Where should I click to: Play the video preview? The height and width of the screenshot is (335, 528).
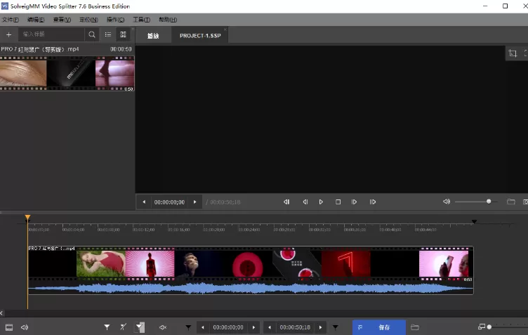pos(321,202)
